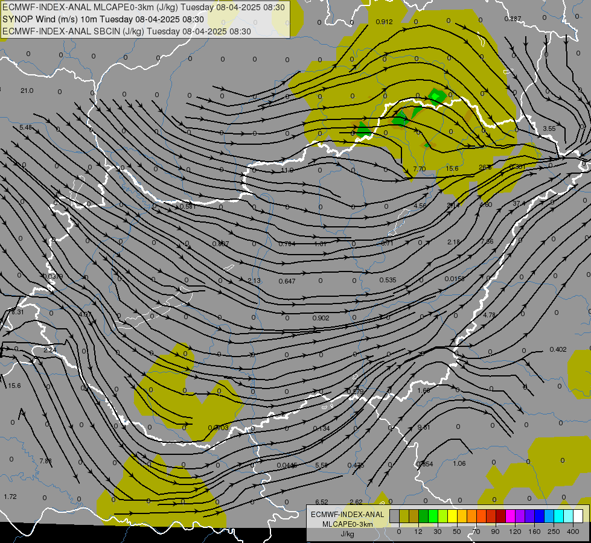
Task: Click the map value '0.581'
Action: click(188, 206)
